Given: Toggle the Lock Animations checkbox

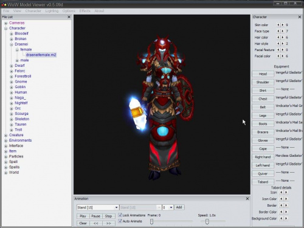Looking at the screenshot, I should click(x=120, y=215).
